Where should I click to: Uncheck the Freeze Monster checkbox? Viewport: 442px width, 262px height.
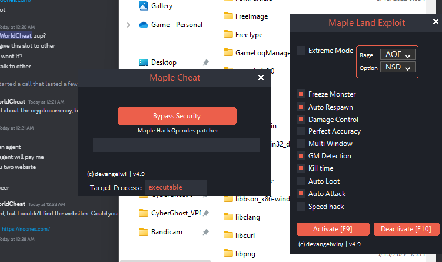tap(301, 94)
